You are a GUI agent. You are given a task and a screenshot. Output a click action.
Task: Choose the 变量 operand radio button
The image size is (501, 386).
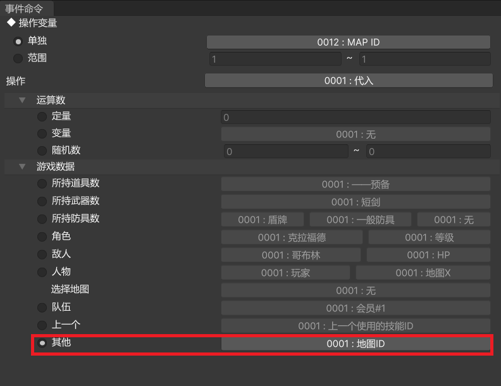tap(42, 134)
